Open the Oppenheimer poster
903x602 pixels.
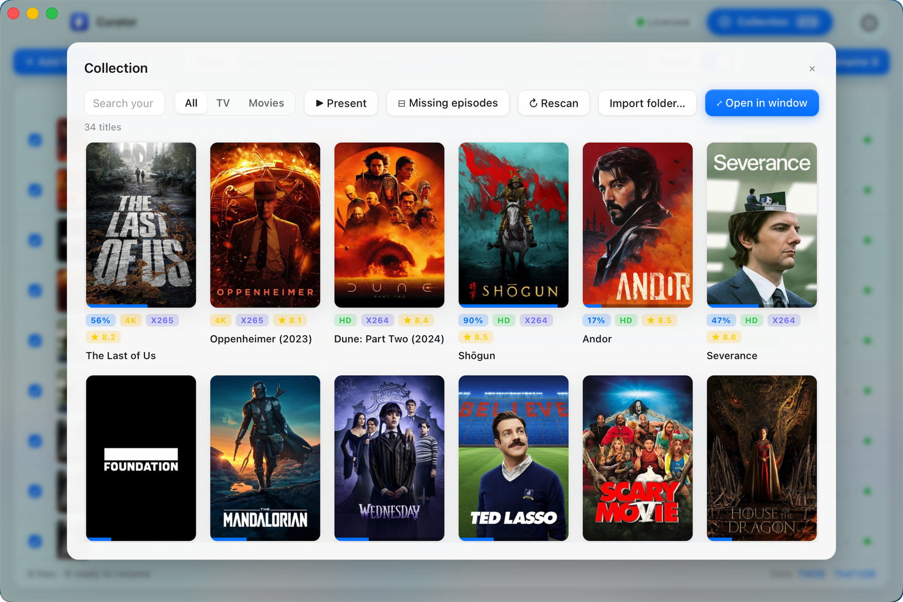click(x=265, y=225)
